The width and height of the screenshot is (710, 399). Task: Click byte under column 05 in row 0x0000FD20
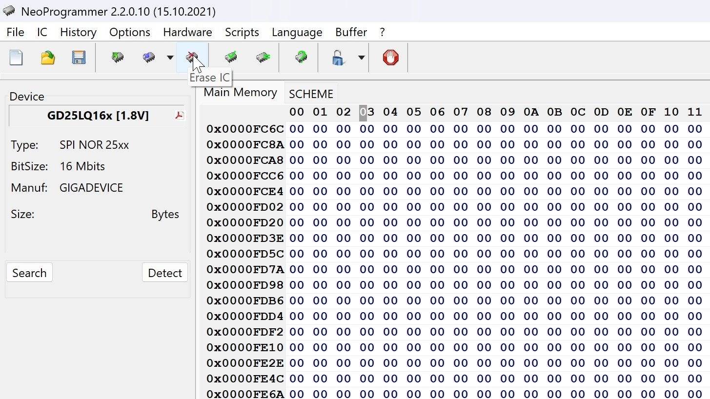coord(414,223)
